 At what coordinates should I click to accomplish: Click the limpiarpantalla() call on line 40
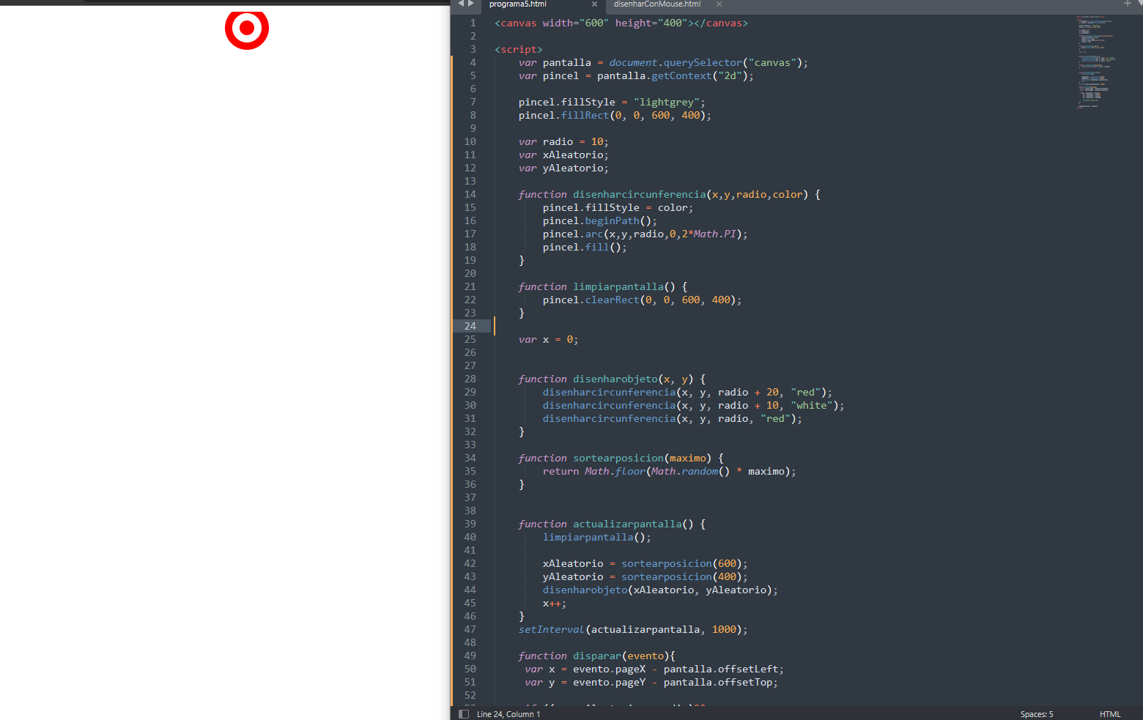click(x=596, y=537)
